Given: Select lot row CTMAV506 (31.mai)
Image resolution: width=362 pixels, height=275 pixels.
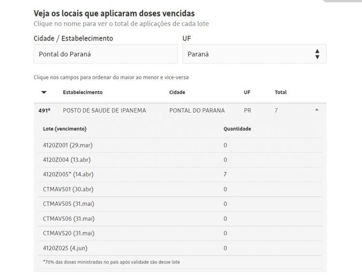Looking at the screenshot, I should [180, 218].
